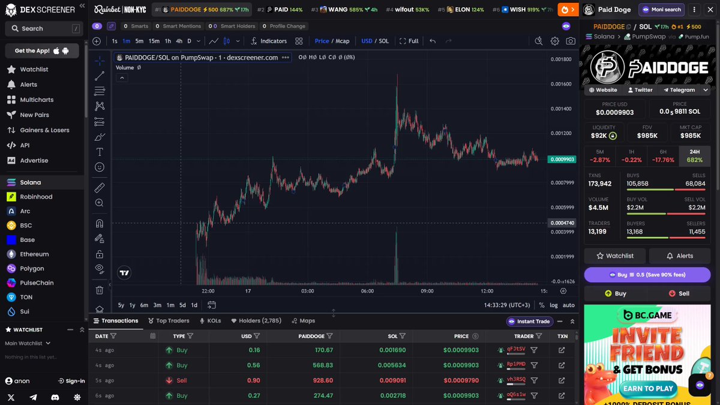
Task: Toggle the log scale
Action: (x=553, y=305)
